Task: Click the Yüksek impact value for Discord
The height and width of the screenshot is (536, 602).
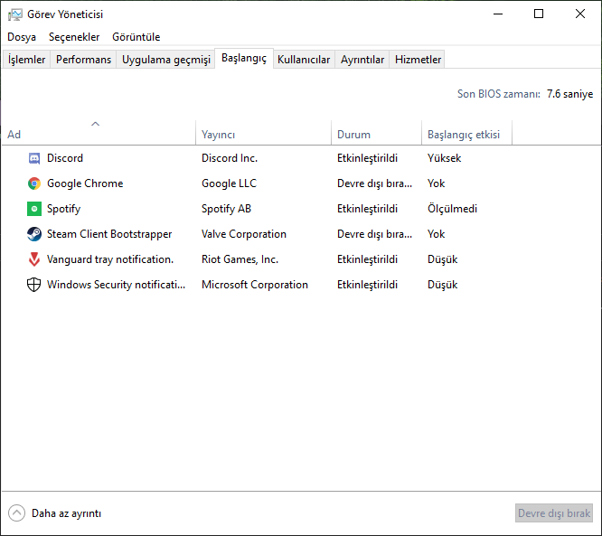Action: point(444,158)
